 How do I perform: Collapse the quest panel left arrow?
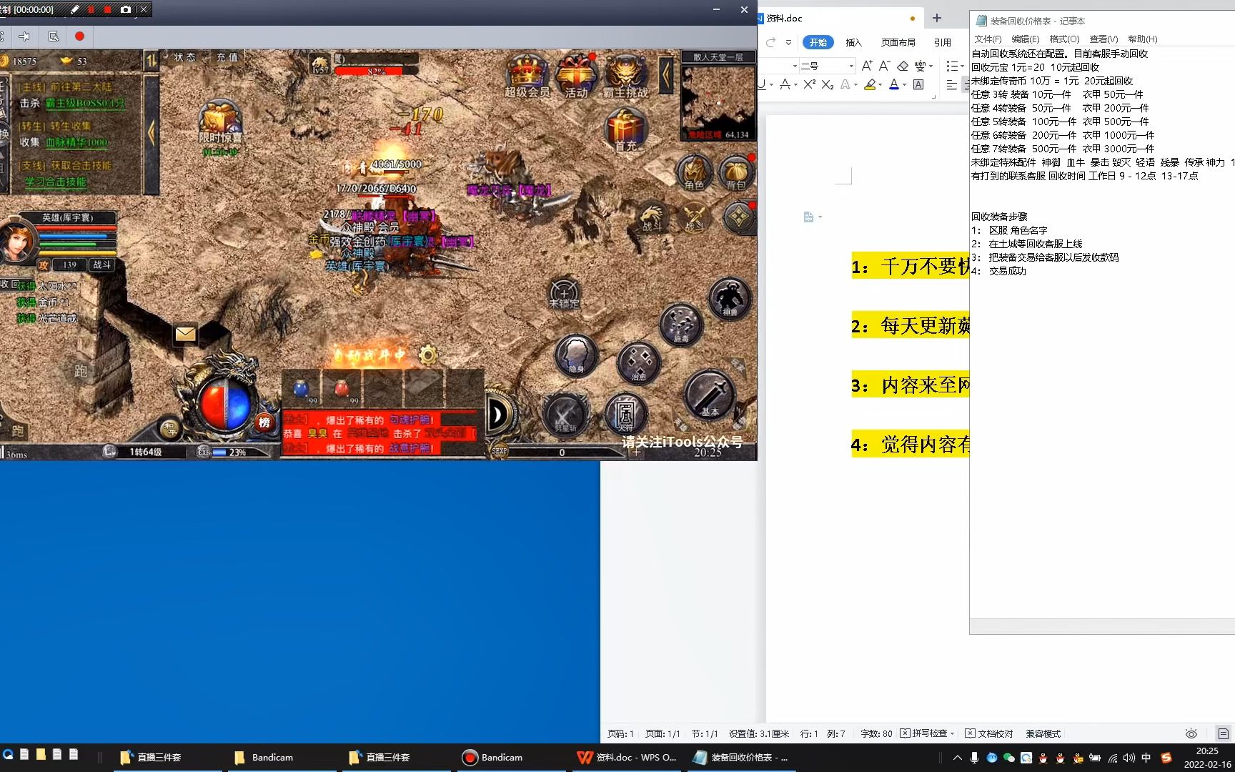(x=151, y=133)
